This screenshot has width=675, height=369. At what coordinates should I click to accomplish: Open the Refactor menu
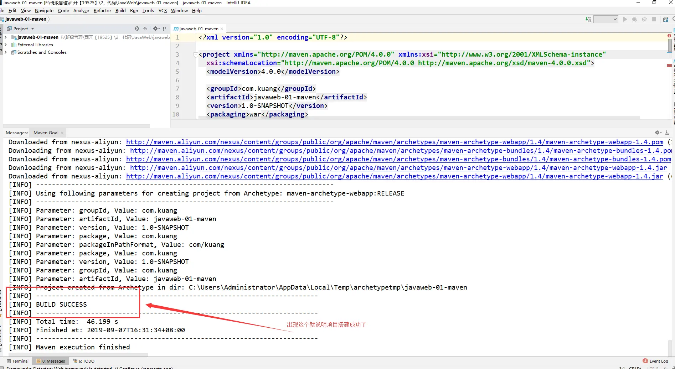click(x=102, y=10)
